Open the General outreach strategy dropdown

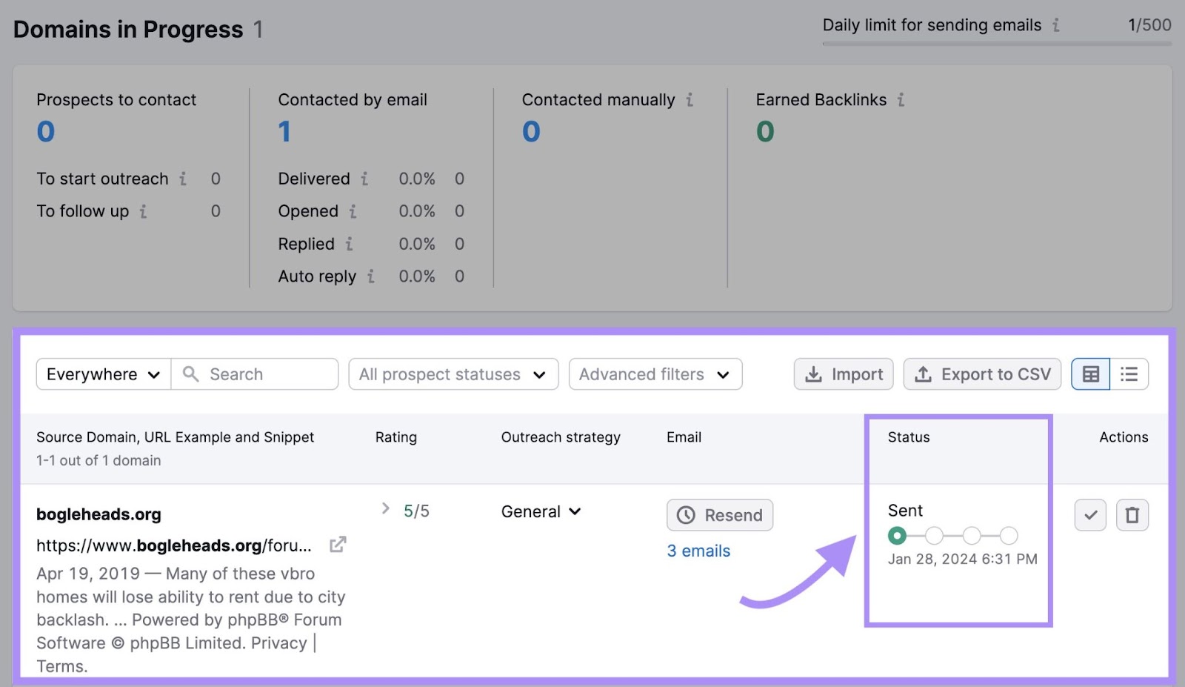click(x=540, y=511)
